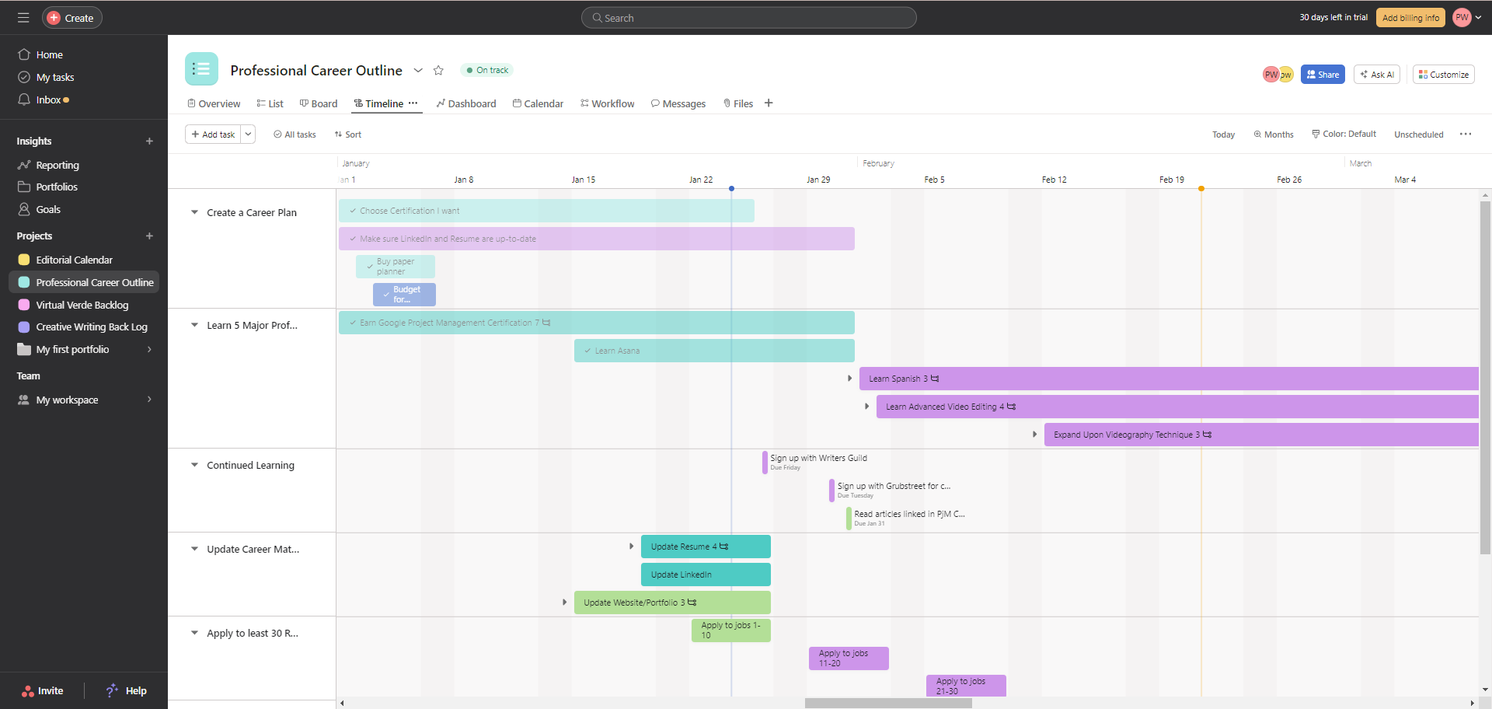Open the Apply to jobs 11-20 task bar
The width and height of the screenshot is (1492, 709).
(849, 658)
